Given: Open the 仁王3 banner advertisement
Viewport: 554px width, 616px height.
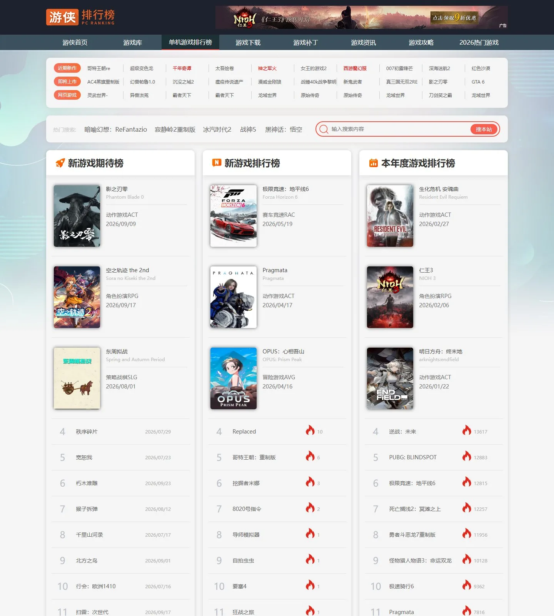Looking at the screenshot, I should [362, 17].
